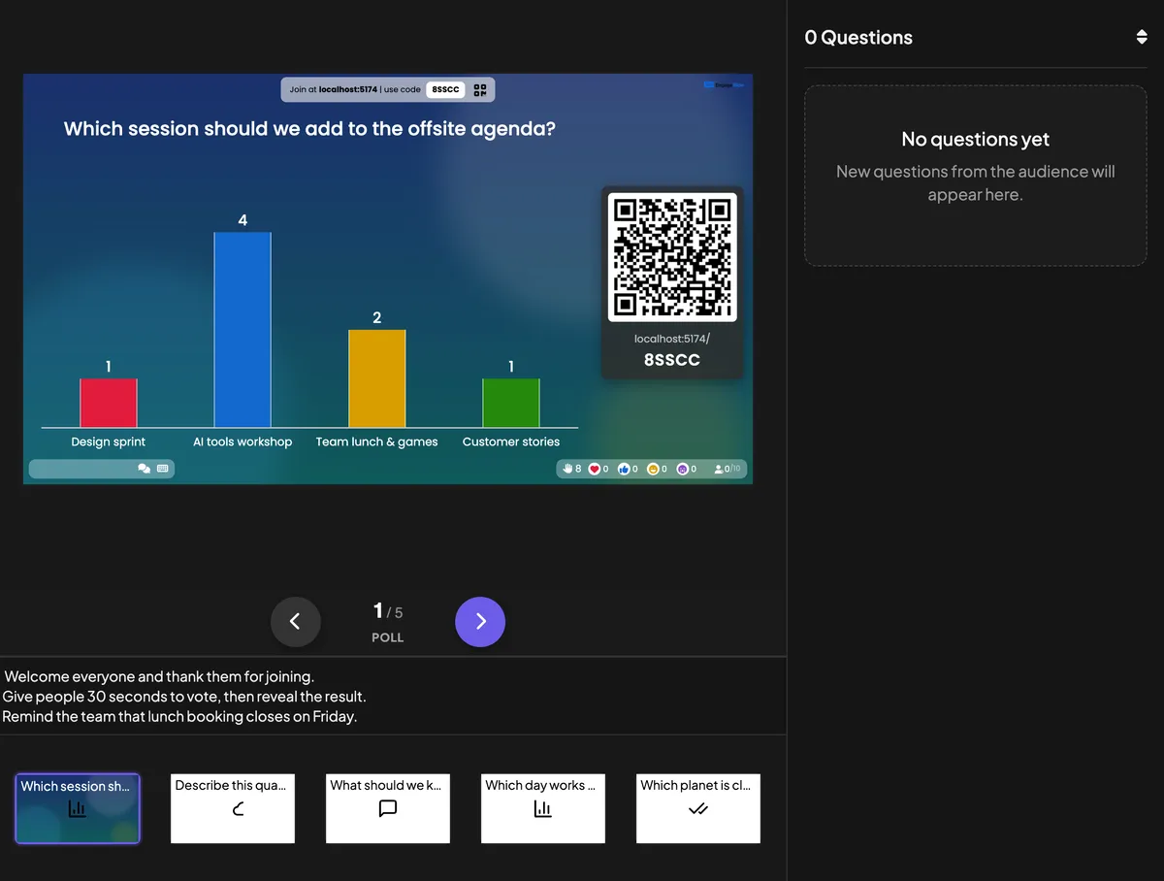Click the chat bubbles icon on slide
The image size is (1164, 881).
(x=145, y=469)
